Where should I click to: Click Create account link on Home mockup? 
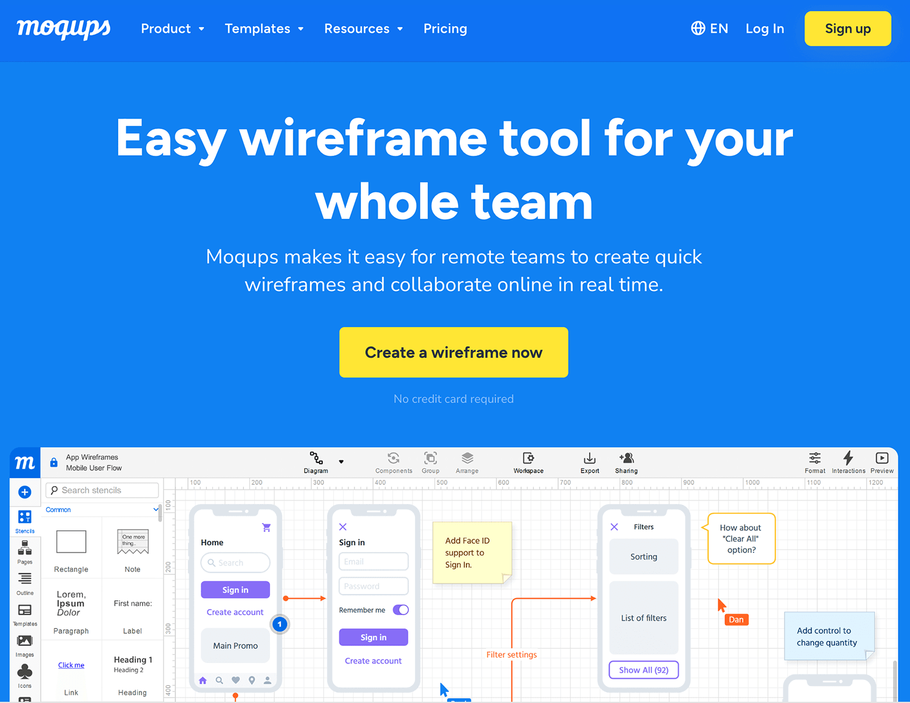[235, 612]
